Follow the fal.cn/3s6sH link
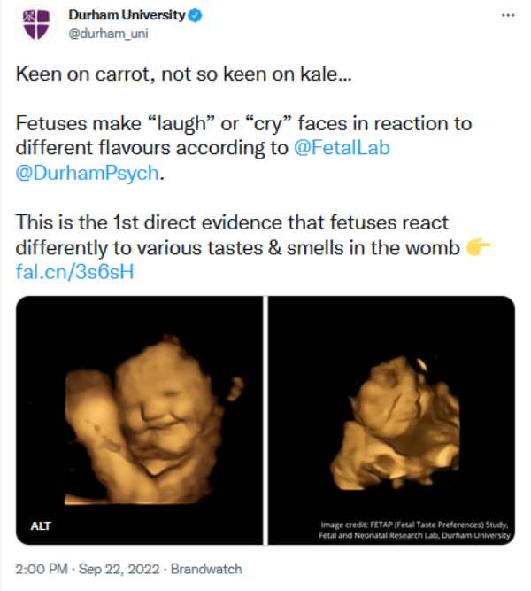 tap(75, 272)
